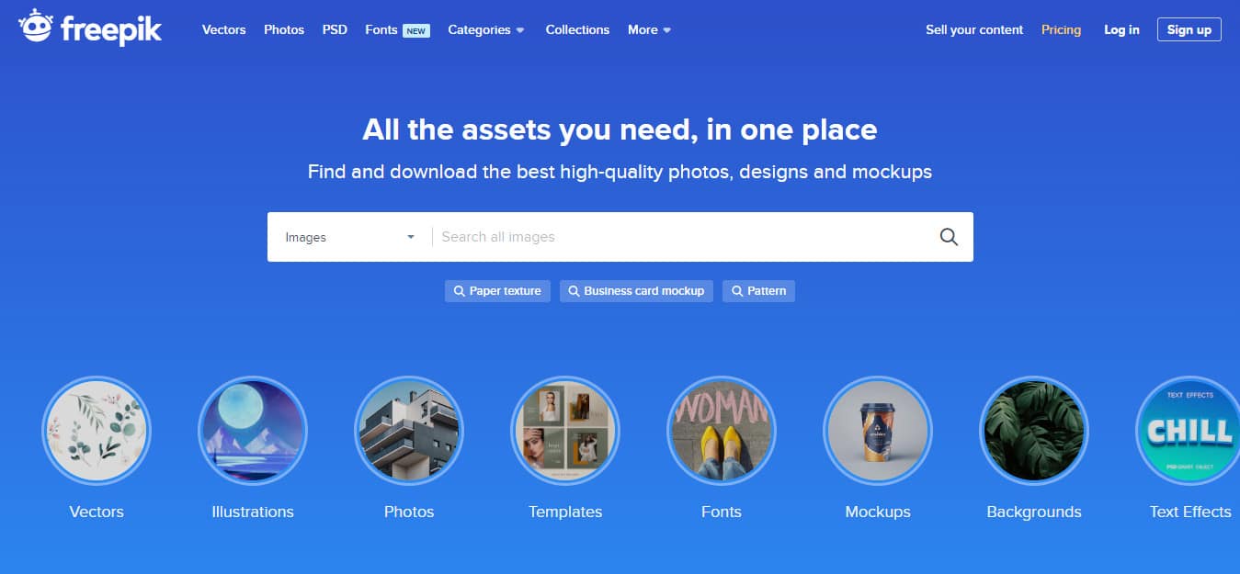Image resolution: width=1240 pixels, height=574 pixels.
Task: Open the Backgrounds leaf circle
Action: pos(1034,431)
